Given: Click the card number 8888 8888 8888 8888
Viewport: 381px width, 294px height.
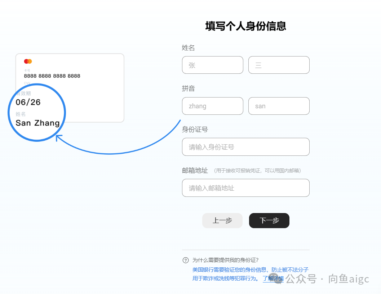Looking at the screenshot, I should pyautogui.click(x=52, y=76).
